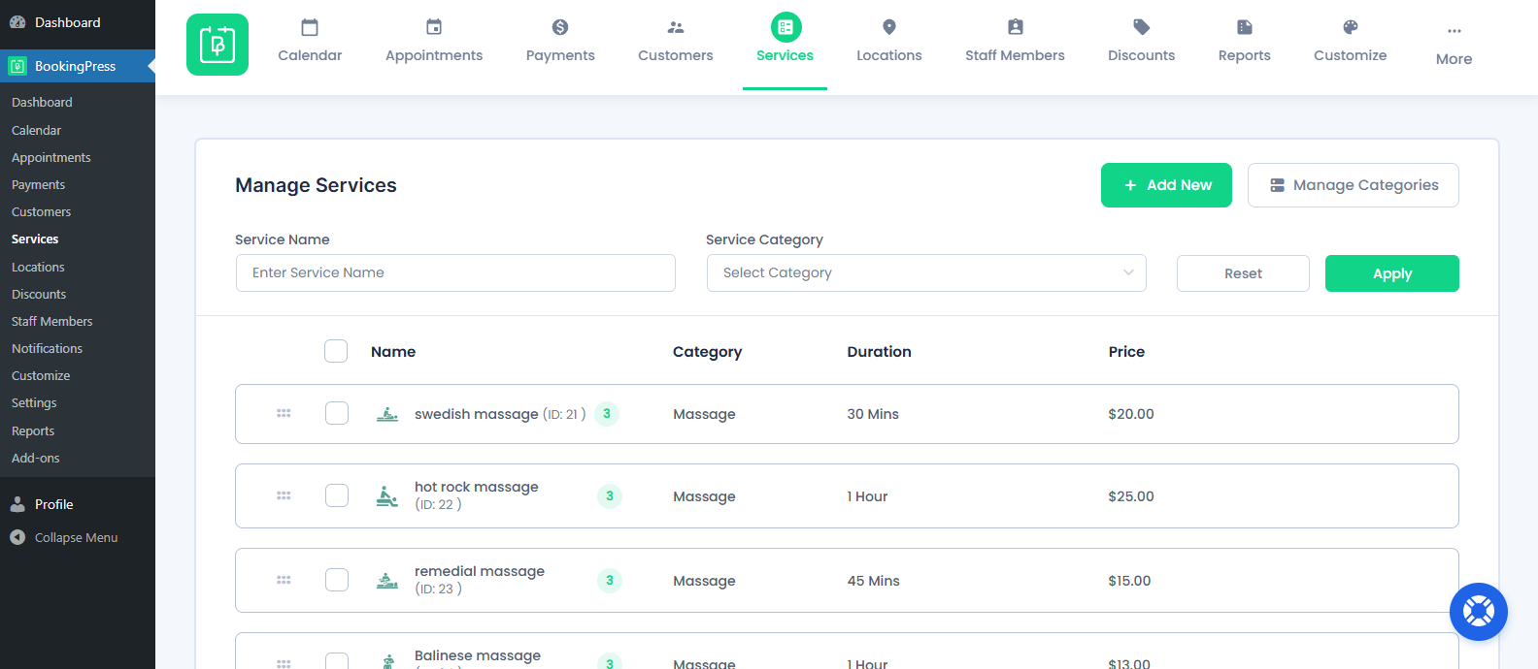Open Discounts via the tag icon
1538x669 pixels.
tap(1142, 27)
